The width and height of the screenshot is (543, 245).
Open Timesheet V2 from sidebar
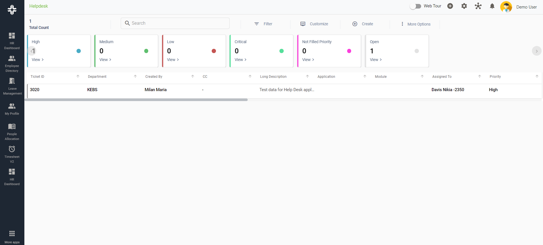click(x=12, y=154)
